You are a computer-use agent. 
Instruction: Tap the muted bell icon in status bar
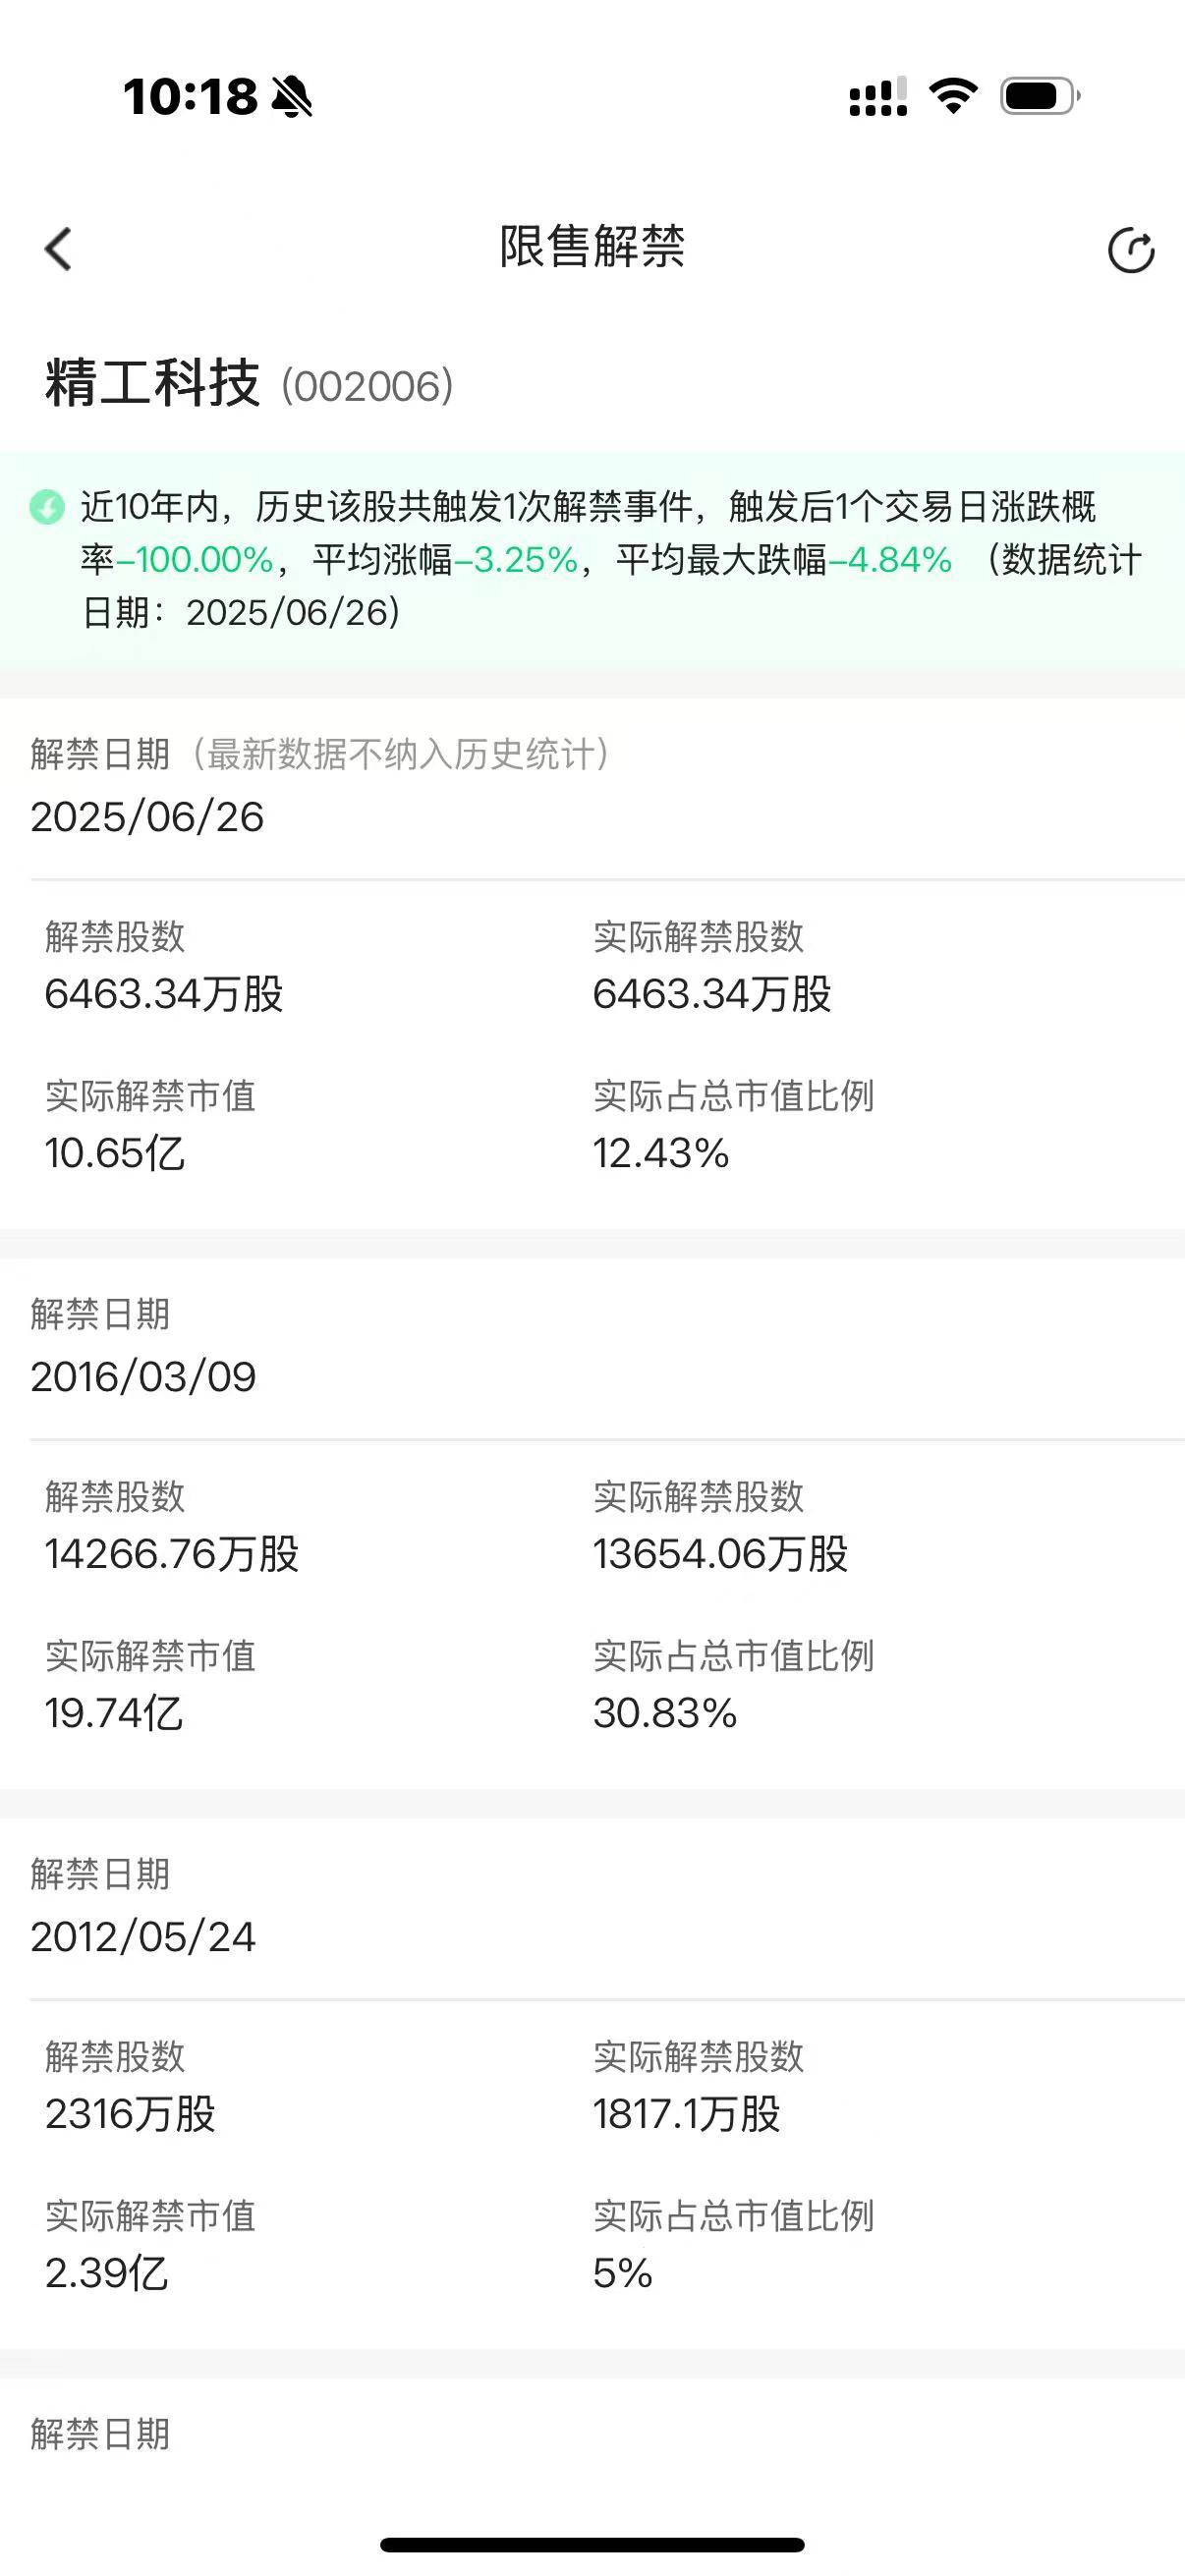point(292,97)
